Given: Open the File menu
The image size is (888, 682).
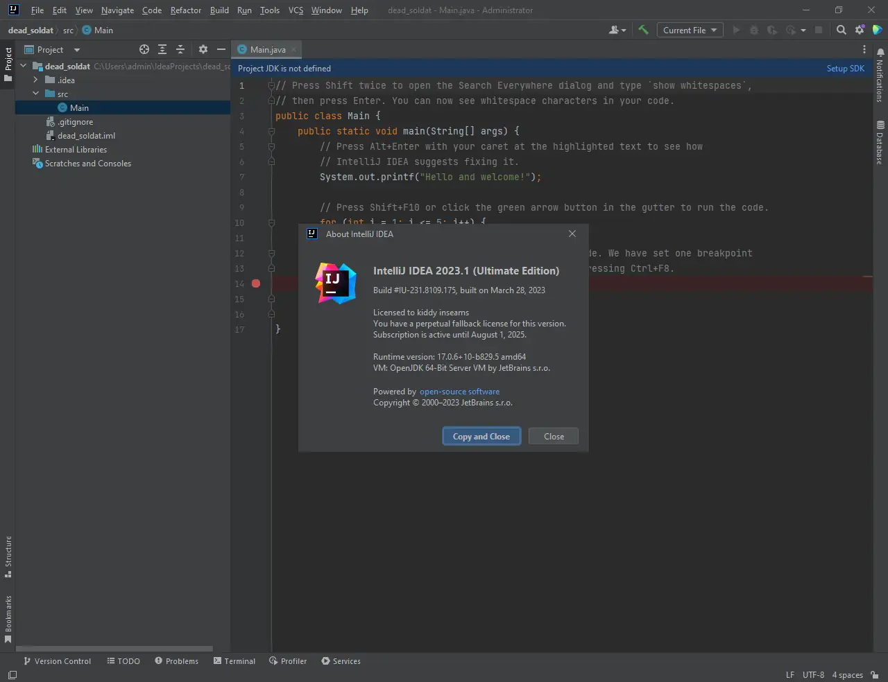Looking at the screenshot, I should click(x=37, y=10).
